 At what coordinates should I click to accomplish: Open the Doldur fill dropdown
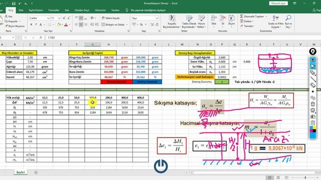click(x=247, y=21)
